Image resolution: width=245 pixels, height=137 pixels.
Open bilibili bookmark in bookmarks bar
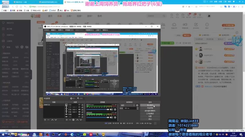[x=52, y=10]
